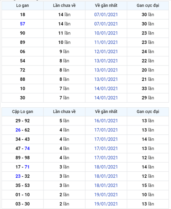Select the '15 lần' maximum cell

pyautogui.click(x=148, y=186)
